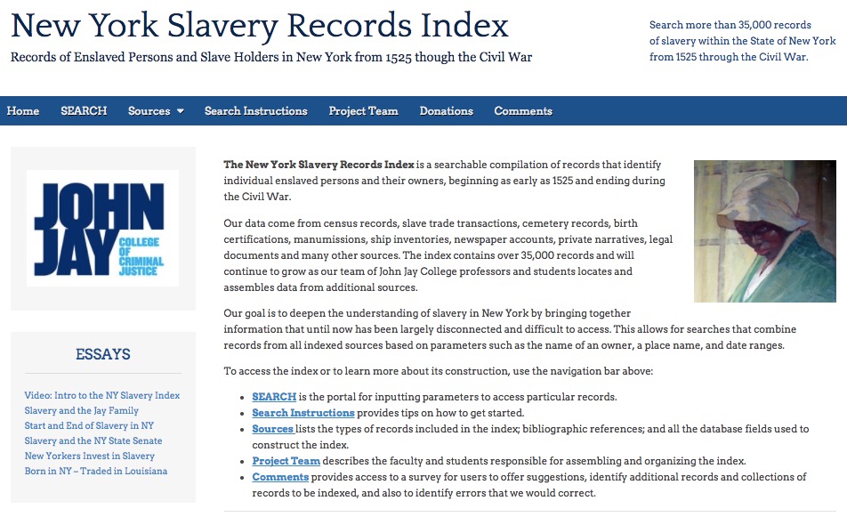Follow the Comments link in the bullet list
The width and height of the screenshot is (847, 517).
point(280,477)
